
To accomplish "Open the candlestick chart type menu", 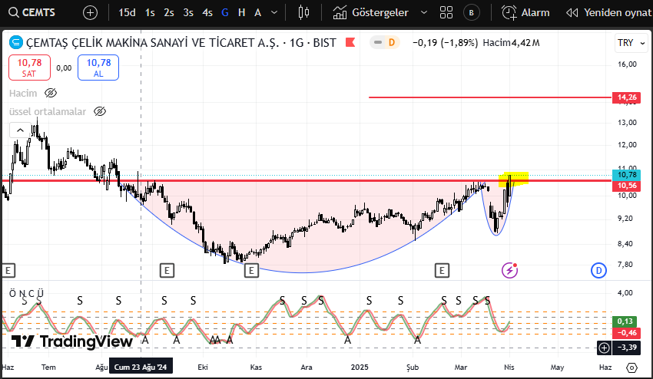I will click(x=303, y=12).
